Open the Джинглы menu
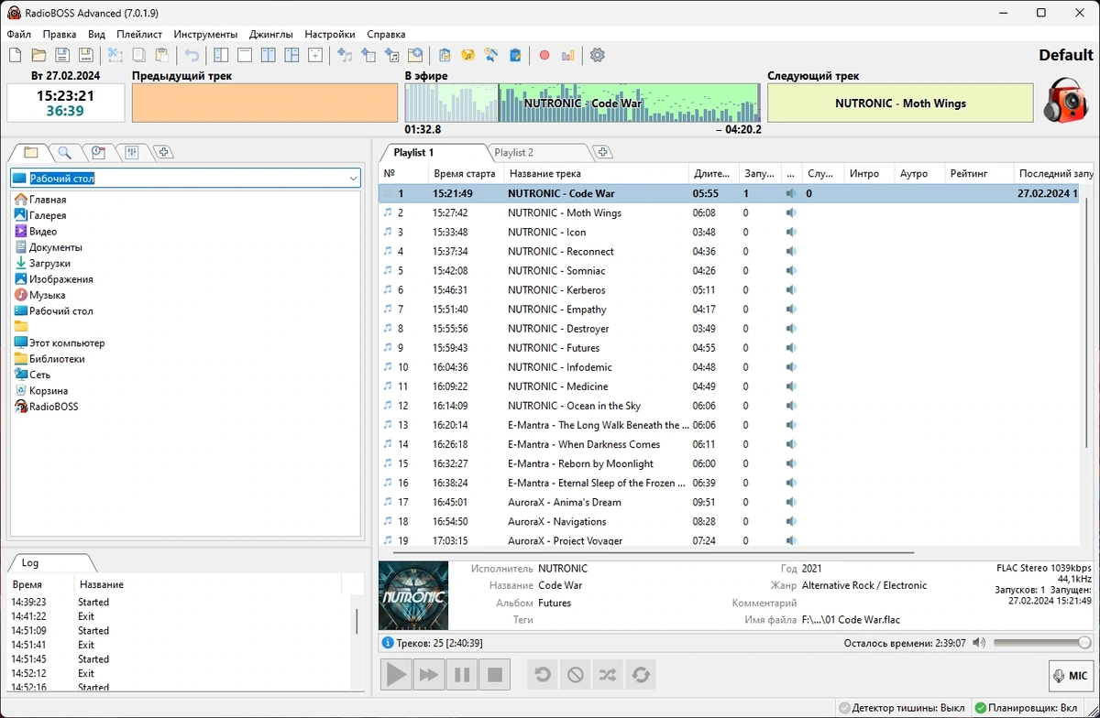The width and height of the screenshot is (1100, 718). (271, 34)
